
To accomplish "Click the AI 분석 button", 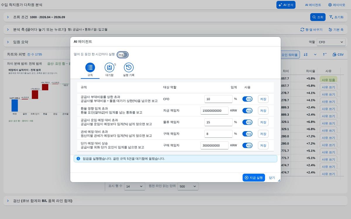I will [x=286, y=5].
